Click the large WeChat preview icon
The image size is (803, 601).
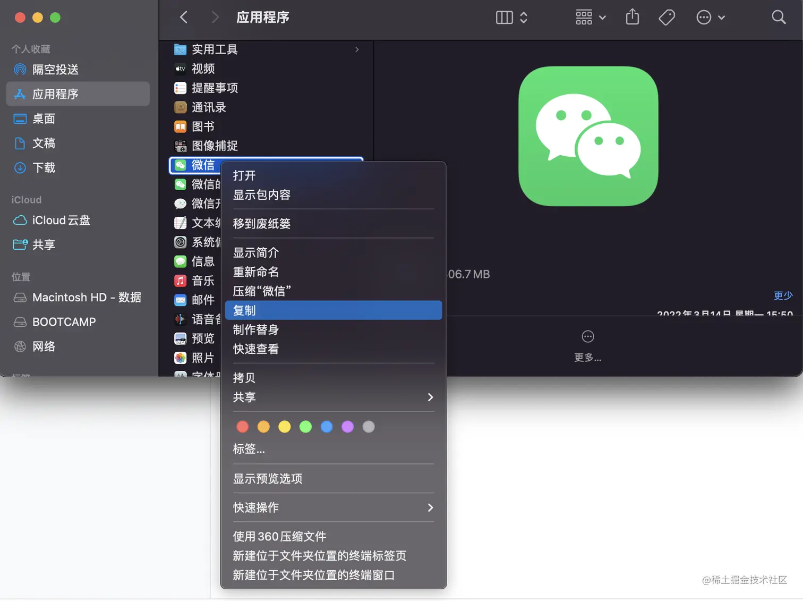(588, 136)
